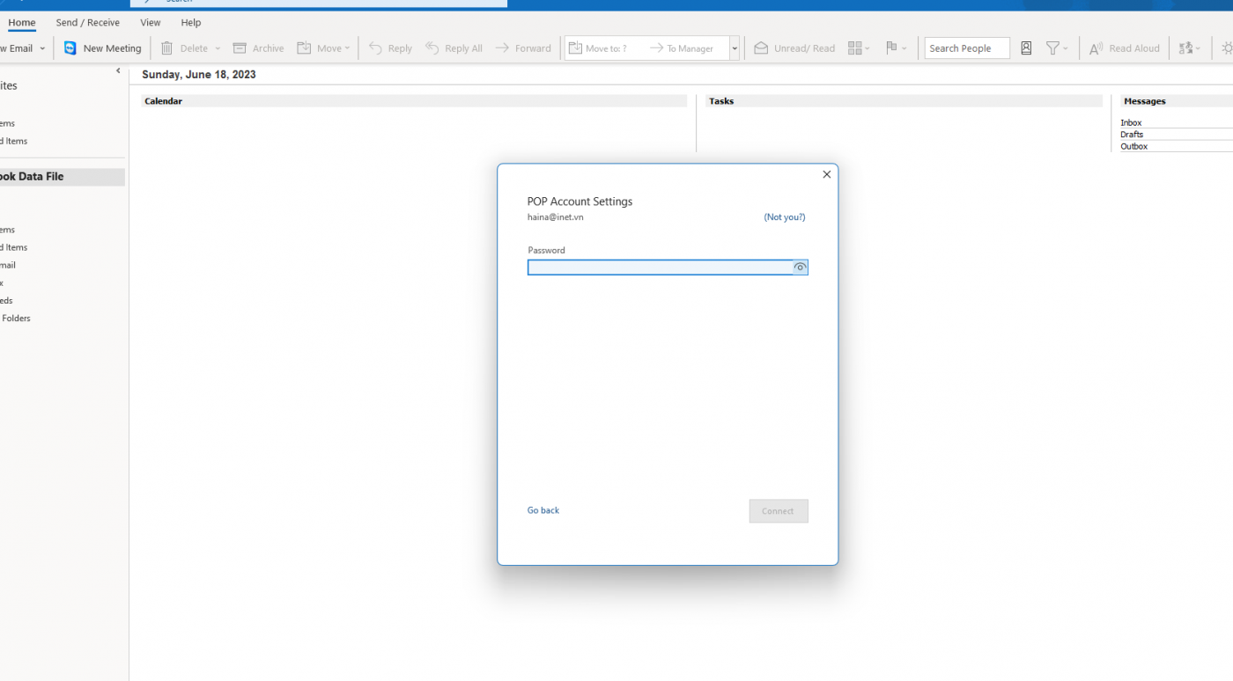The image size is (1233, 681).
Task: Click the Reply All icon
Action: click(x=432, y=48)
